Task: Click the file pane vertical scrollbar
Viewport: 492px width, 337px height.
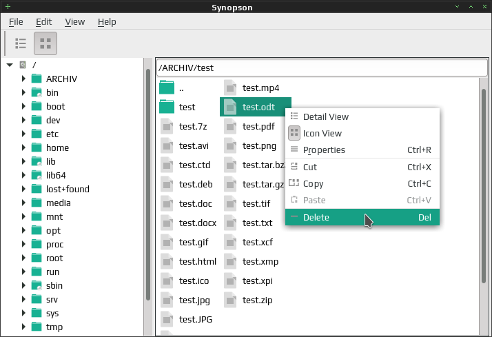Action: click(484, 187)
